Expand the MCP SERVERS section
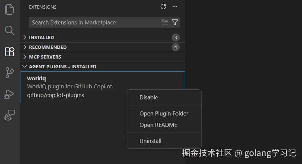 click(x=103, y=57)
